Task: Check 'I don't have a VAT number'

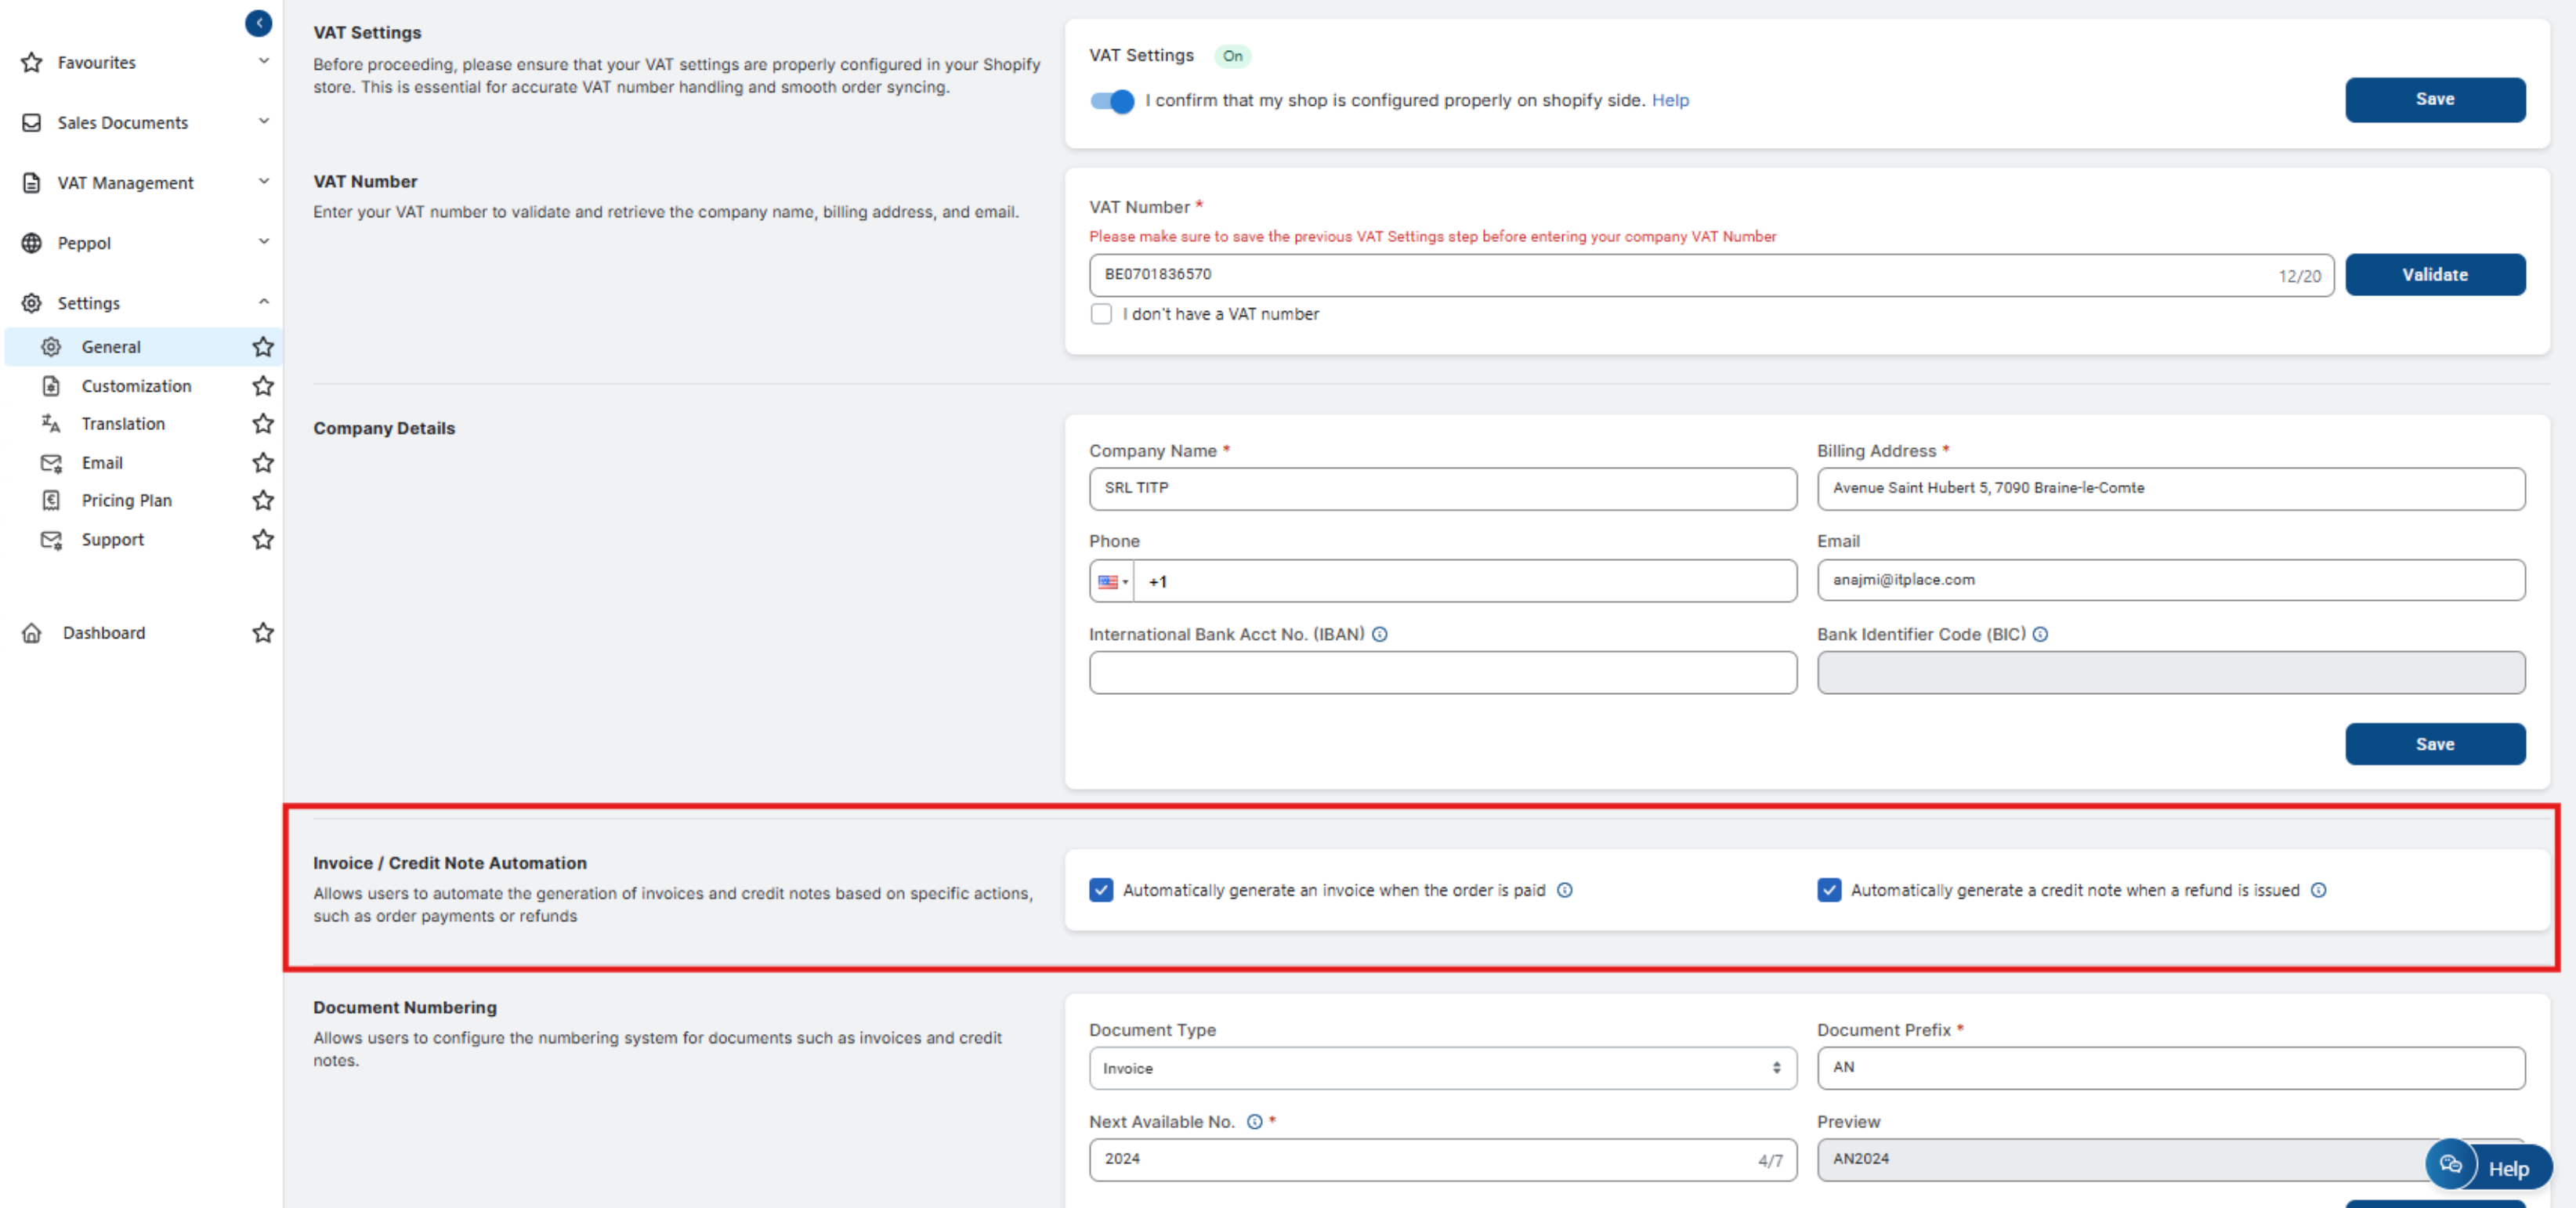Action: [1101, 314]
